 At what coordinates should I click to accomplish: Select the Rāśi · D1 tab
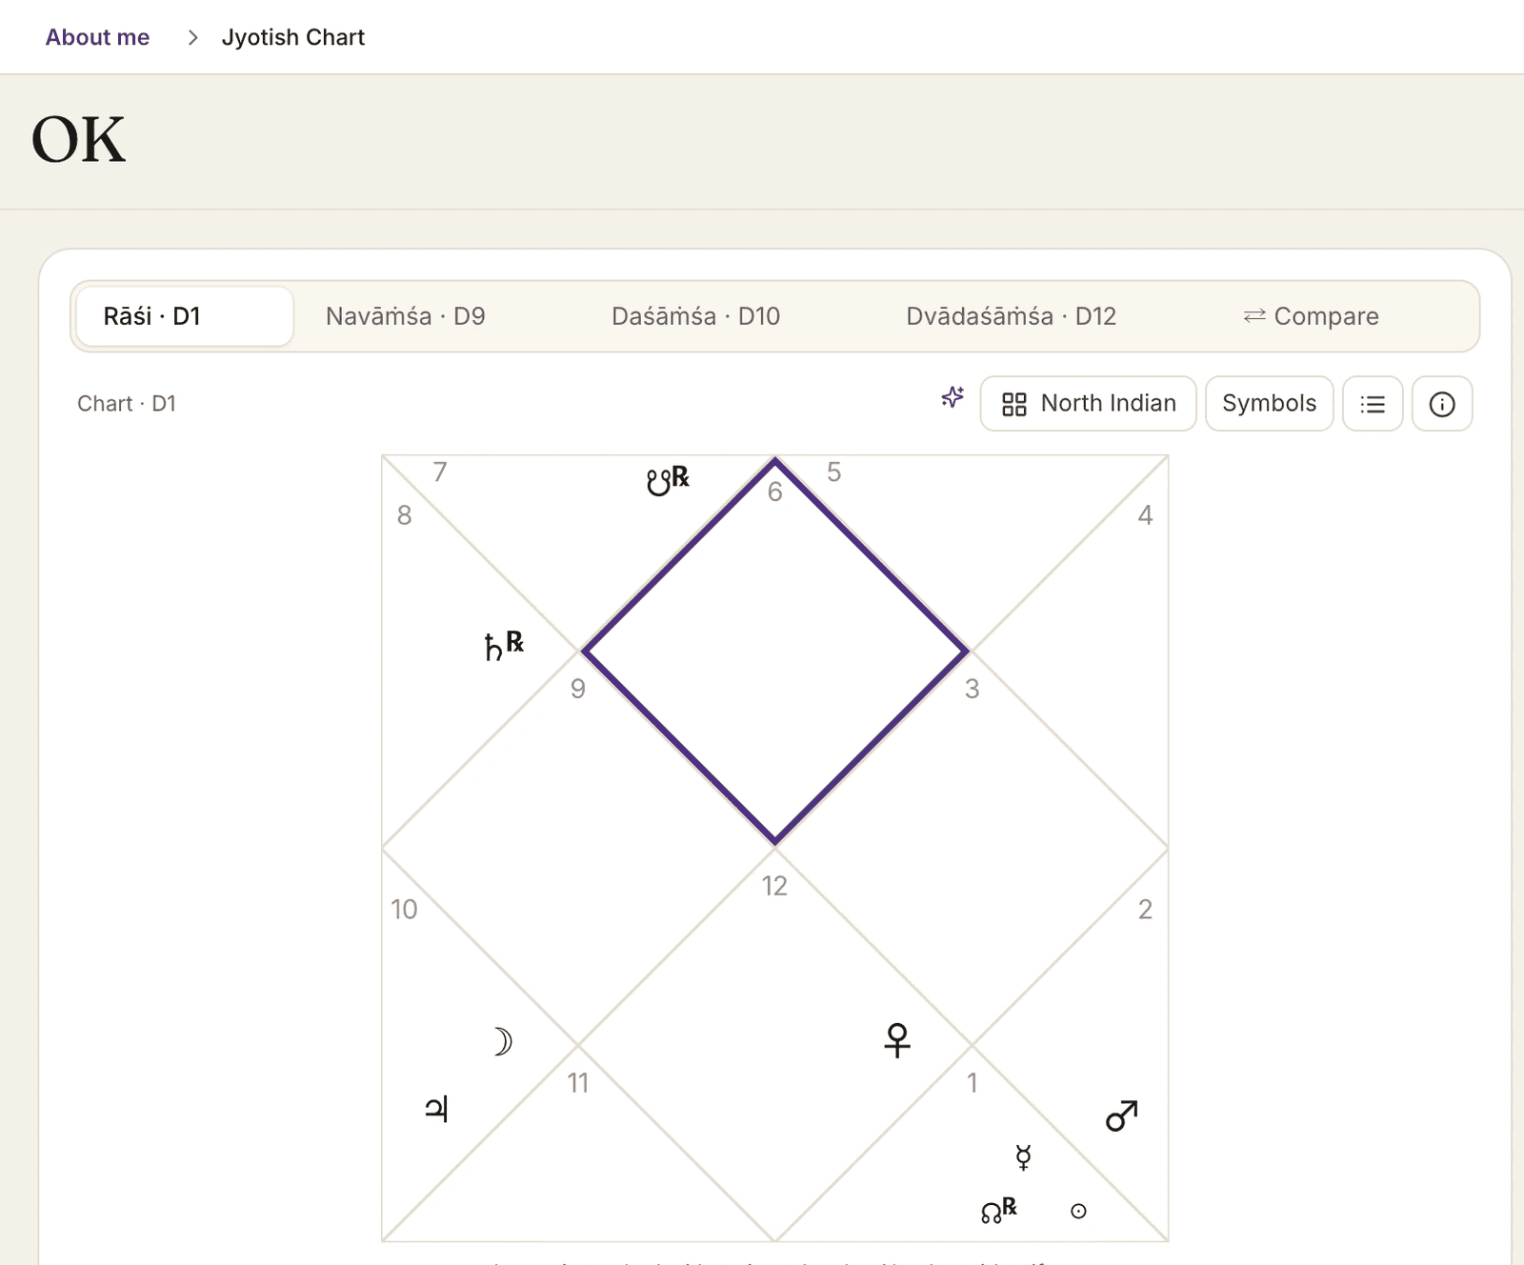point(184,316)
